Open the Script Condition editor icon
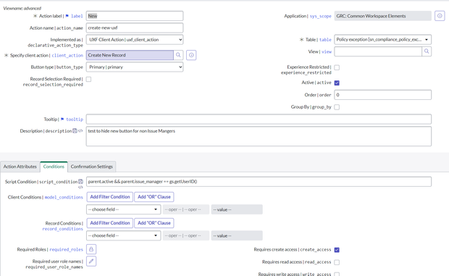The width and height of the screenshot is (449, 276). tap(81, 182)
